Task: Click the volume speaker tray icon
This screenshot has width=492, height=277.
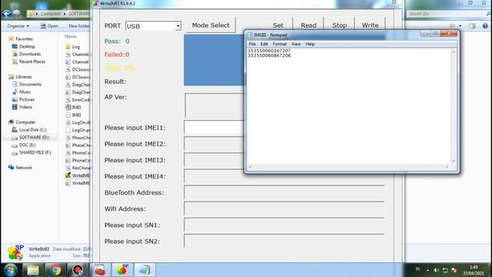Action: click(436, 270)
